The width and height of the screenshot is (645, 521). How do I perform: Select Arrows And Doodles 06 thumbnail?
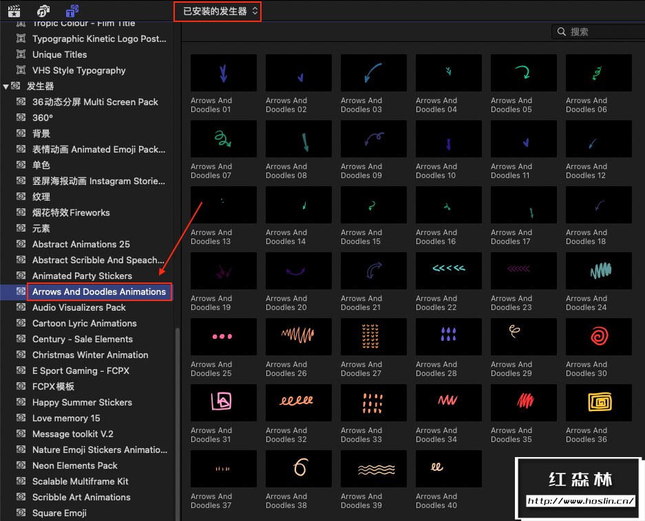tap(598, 73)
